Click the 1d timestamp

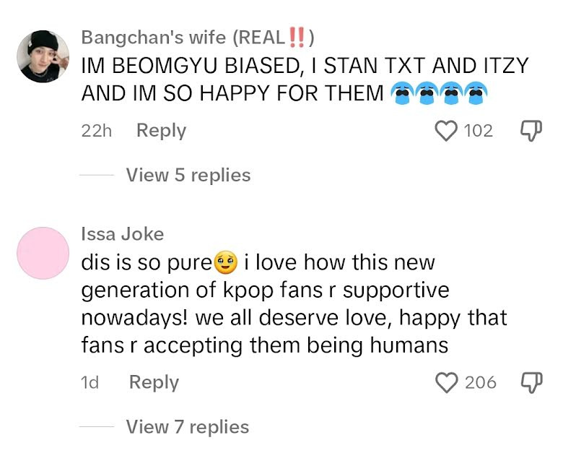tap(90, 382)
